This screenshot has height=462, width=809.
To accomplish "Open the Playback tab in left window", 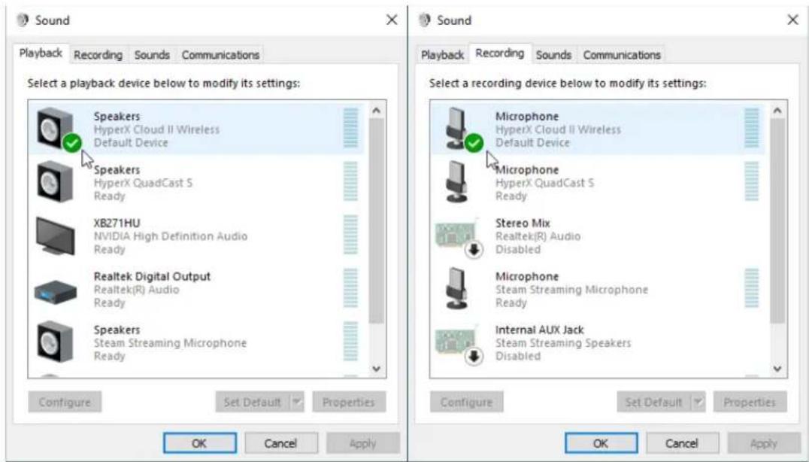I will tap(41, 53).
